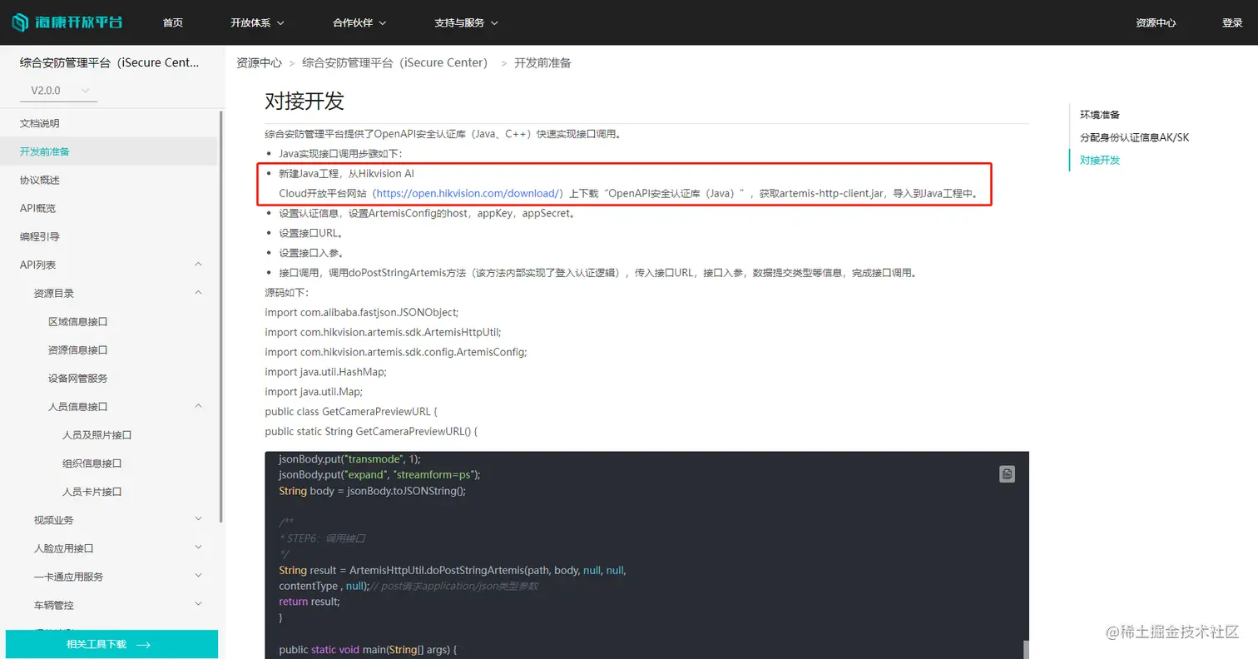Collapse the 人员信息接口 chevron
This screenshot has height=659, width=1258.
coord(198,406)
